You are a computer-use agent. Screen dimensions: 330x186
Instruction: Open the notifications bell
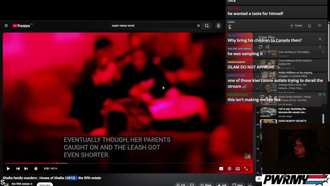point(310,26)
